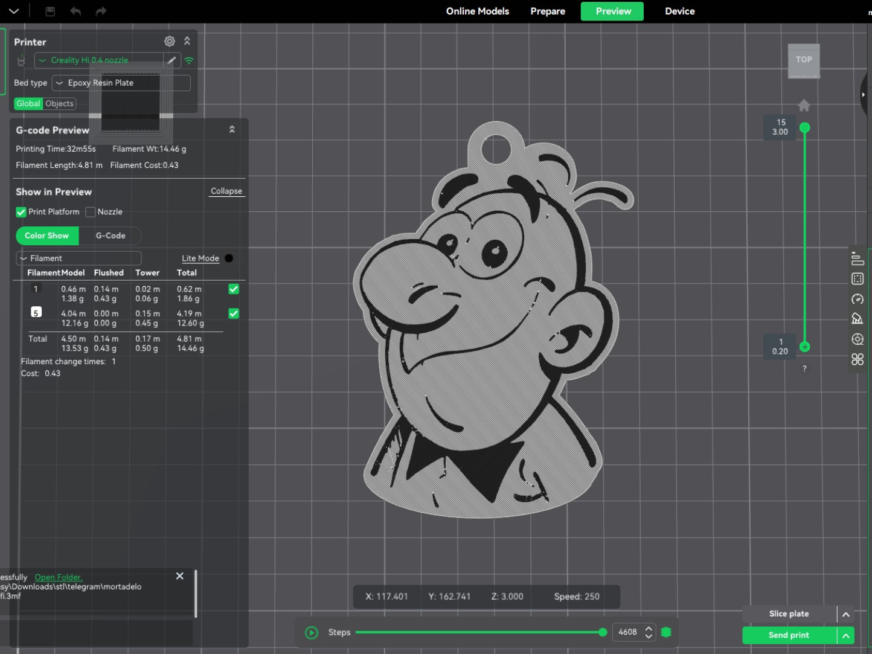Enable the Nozzle checkbox
The height and width of the screenshot is (654, 872).
[x=91, y=212]
